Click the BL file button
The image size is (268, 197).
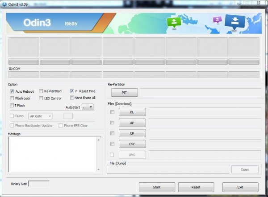[132, 112]
